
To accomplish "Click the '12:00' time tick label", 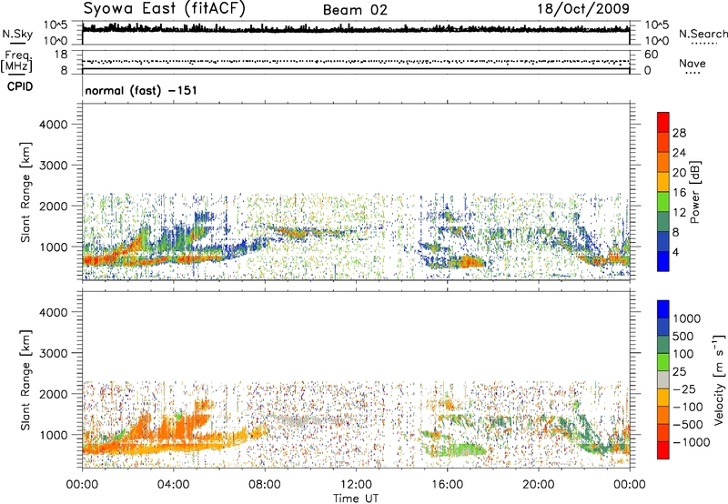I will (x=356, y=485).
